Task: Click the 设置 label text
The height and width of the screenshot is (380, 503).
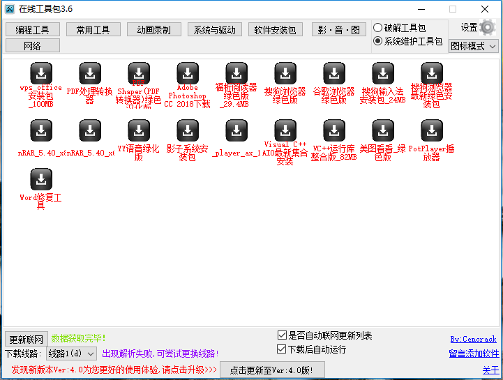Action: [x=470, y=28]
